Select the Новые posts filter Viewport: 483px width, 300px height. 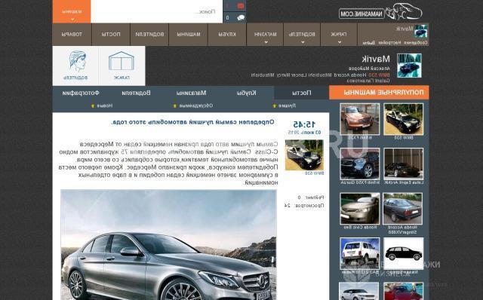tap(105, 106)
